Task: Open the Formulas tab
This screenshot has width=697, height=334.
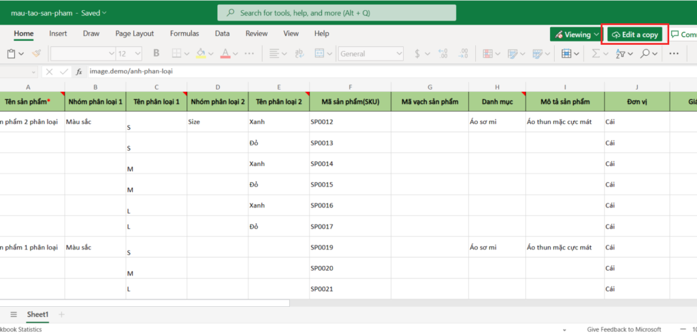Action: pyautogui.click(x=184, y=34)
